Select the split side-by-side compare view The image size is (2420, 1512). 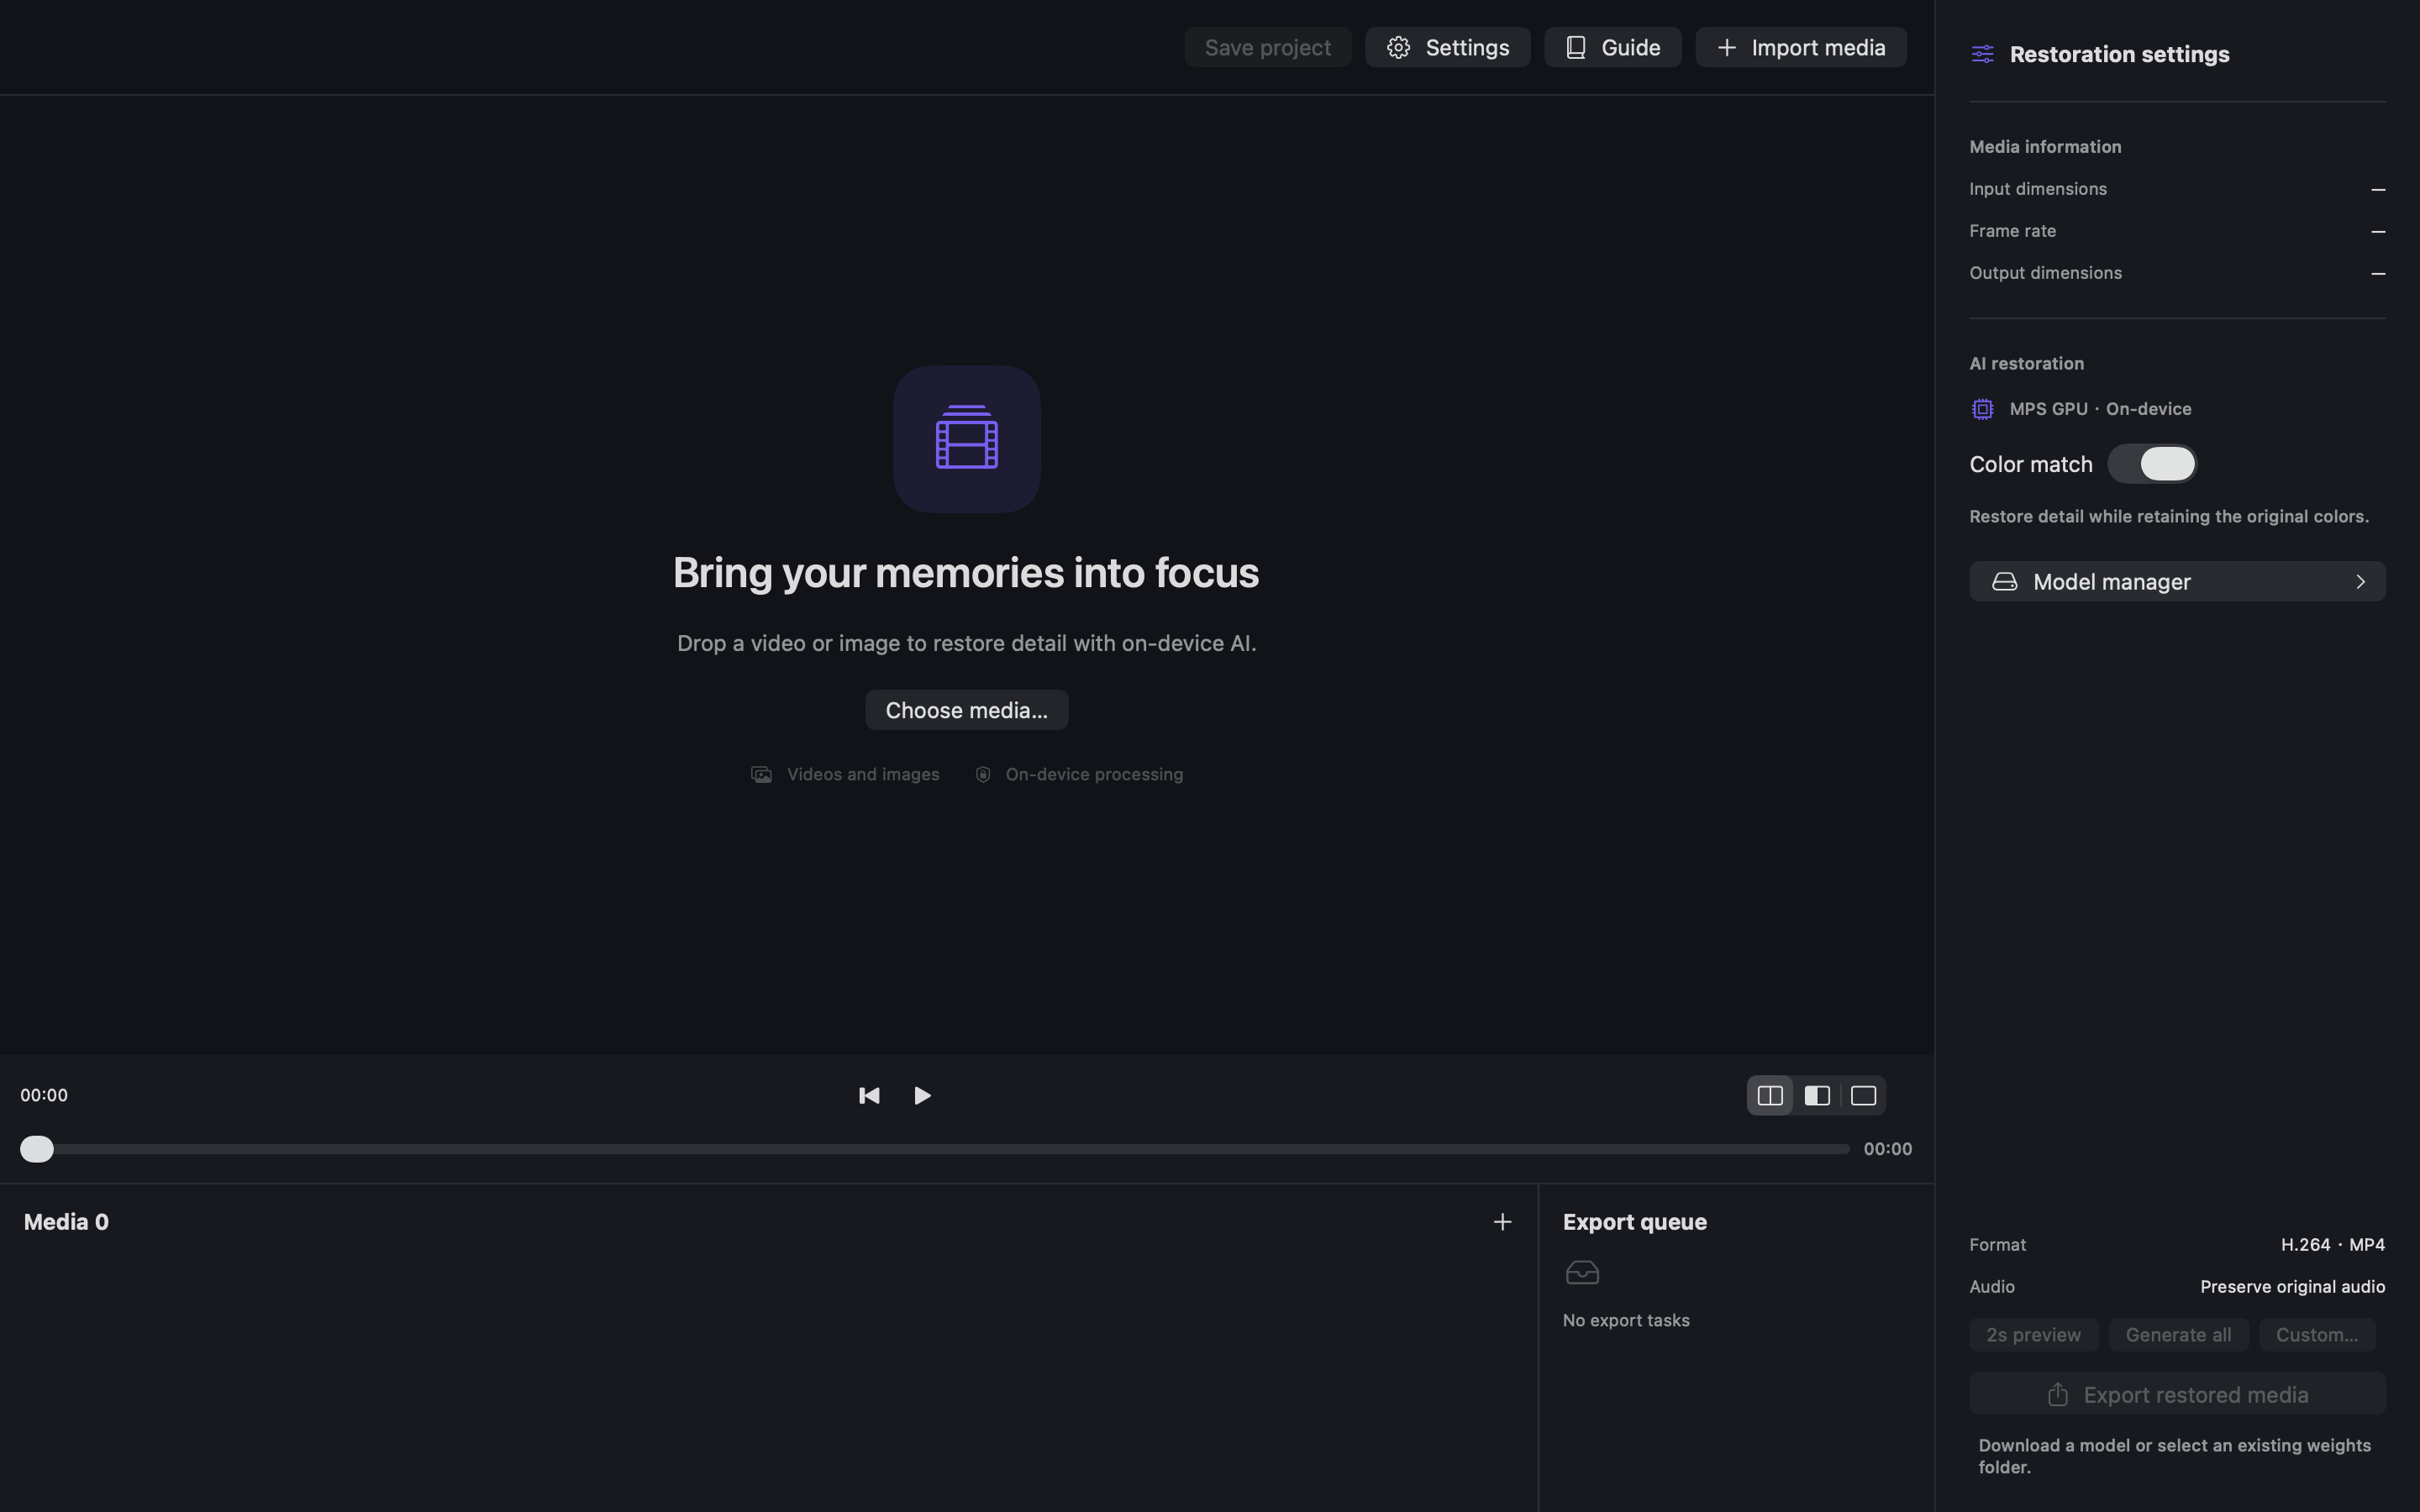(1769, 1095)
